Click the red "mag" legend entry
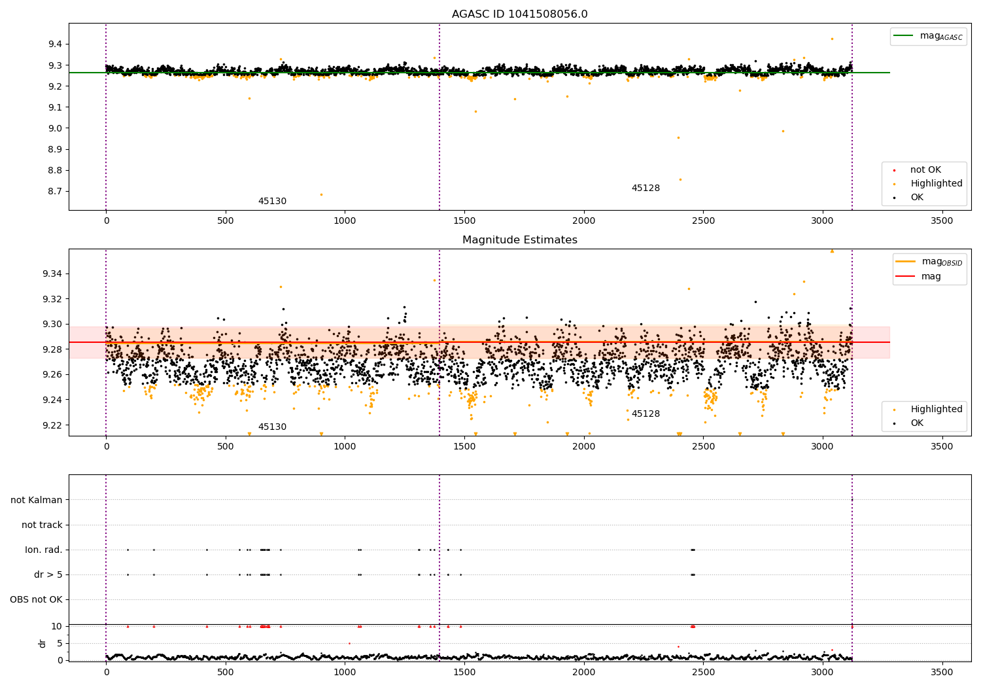 coord(906,277)
